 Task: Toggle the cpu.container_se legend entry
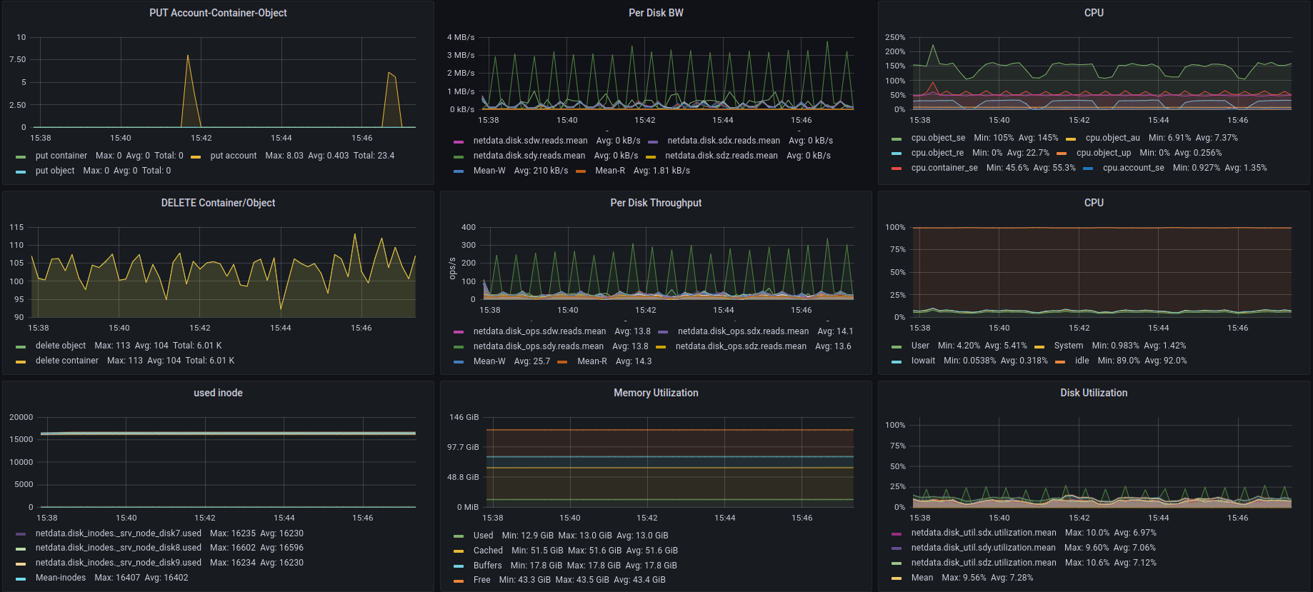(944, 168)
